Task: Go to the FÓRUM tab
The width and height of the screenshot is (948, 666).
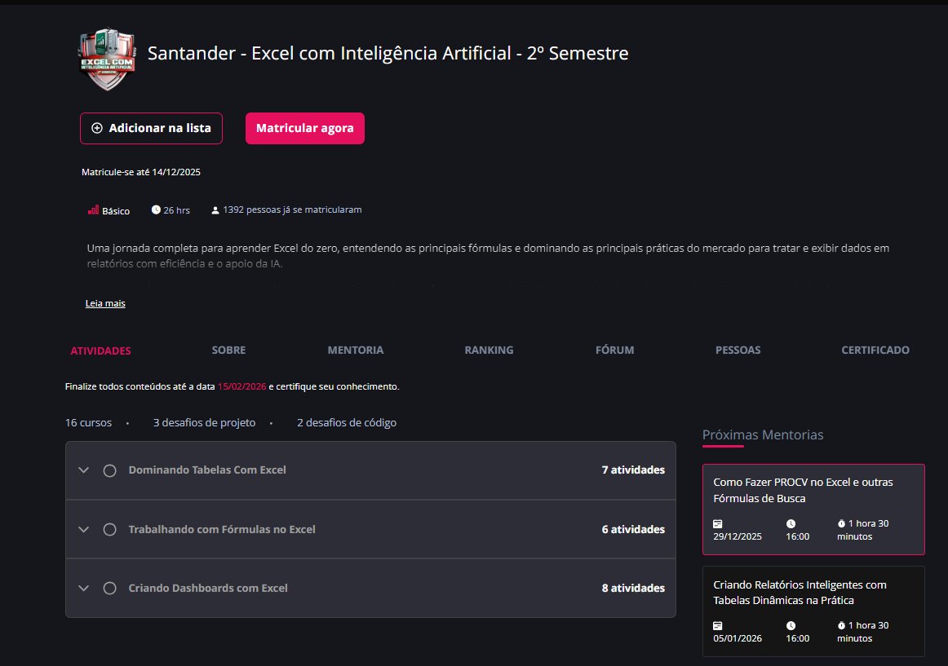Action: (615, 350)
